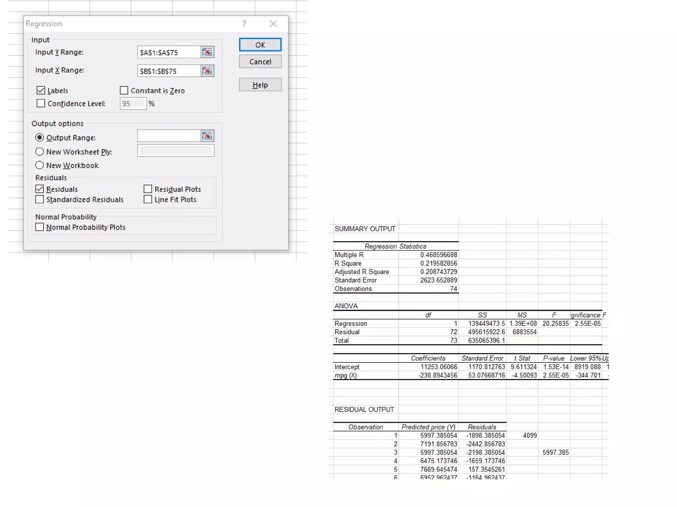The image size is (677, 507).
Task: Click Standard Error value 2623.652889
Action: point(428,280)
